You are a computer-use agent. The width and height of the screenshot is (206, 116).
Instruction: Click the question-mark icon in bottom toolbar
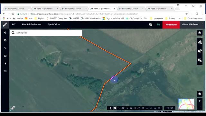point(123,108)
